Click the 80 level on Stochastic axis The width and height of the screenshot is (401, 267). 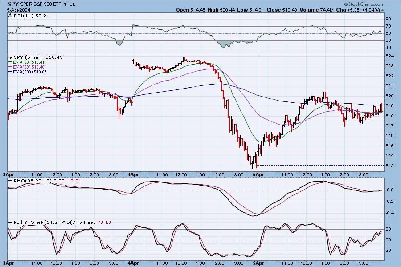click(x=388, y=229)
